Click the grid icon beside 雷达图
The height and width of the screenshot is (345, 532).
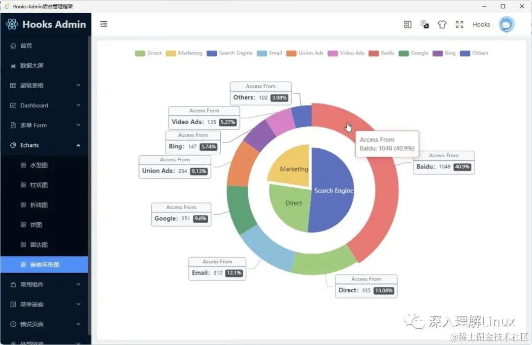[x=23, y=244]
